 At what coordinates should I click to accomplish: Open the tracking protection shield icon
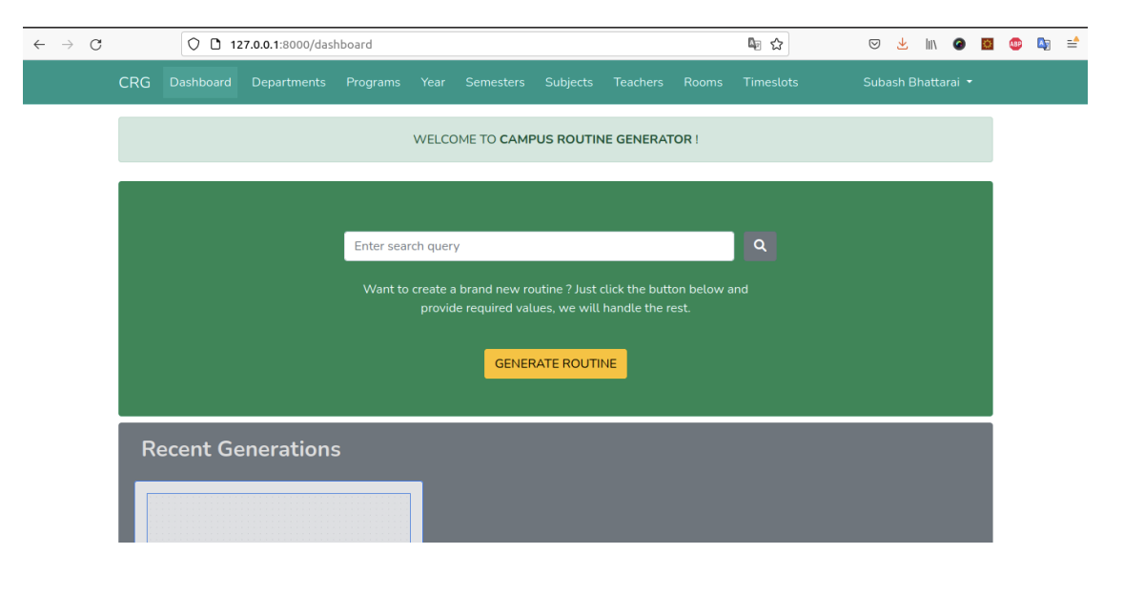[194, 44]
